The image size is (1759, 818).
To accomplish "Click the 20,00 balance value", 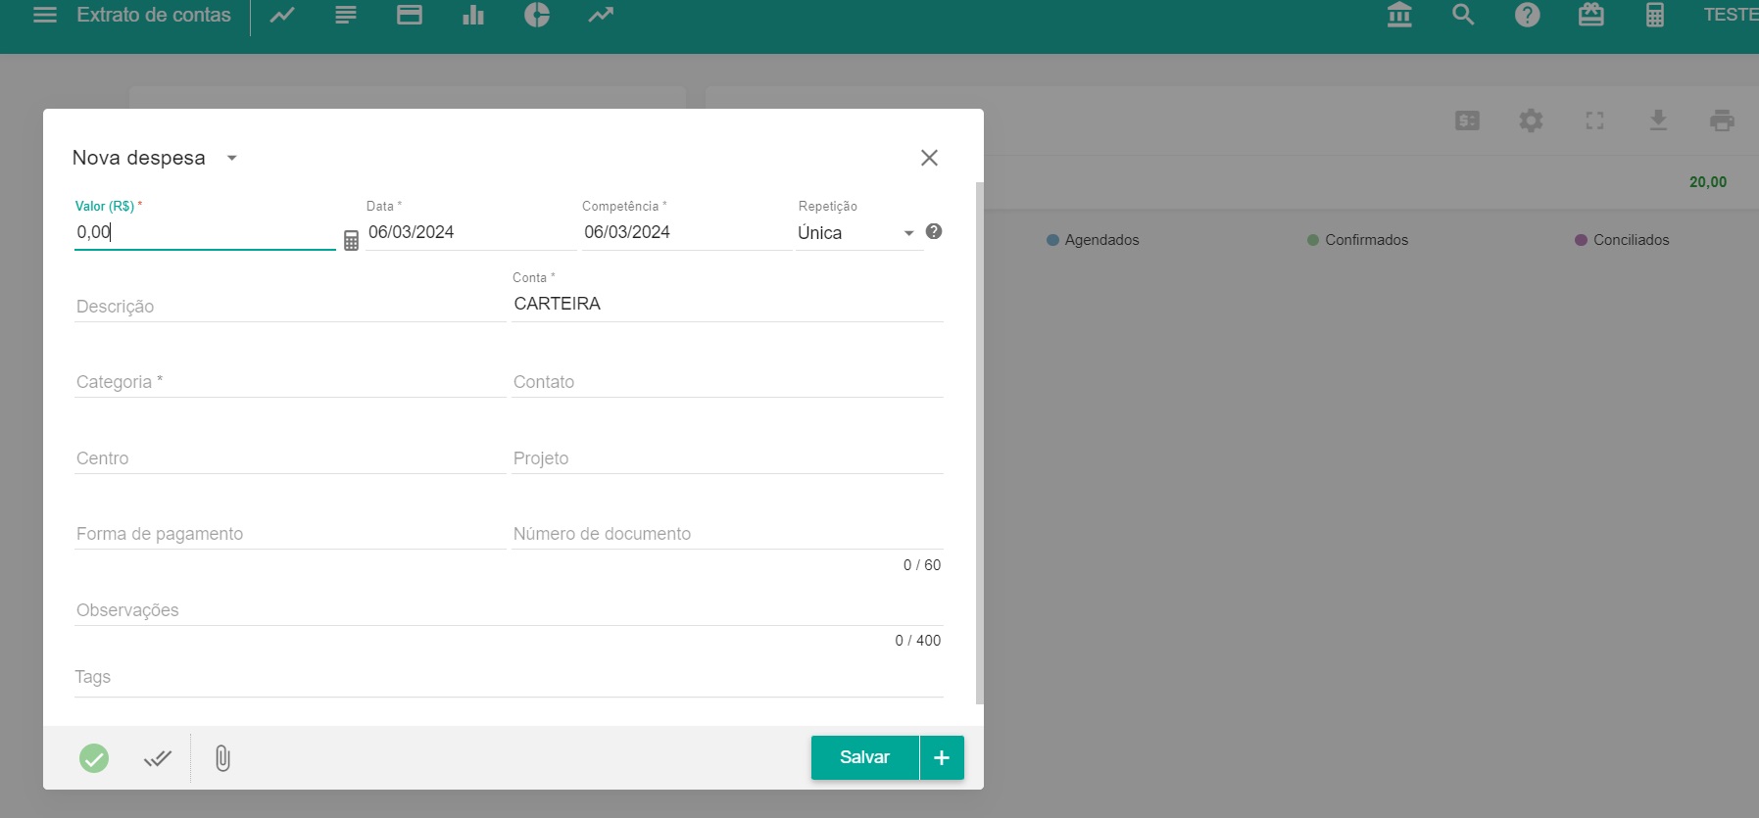I will tap(1708, 182).
